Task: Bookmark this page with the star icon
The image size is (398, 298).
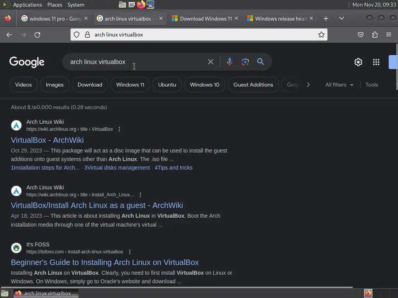Action: (321, 35)
